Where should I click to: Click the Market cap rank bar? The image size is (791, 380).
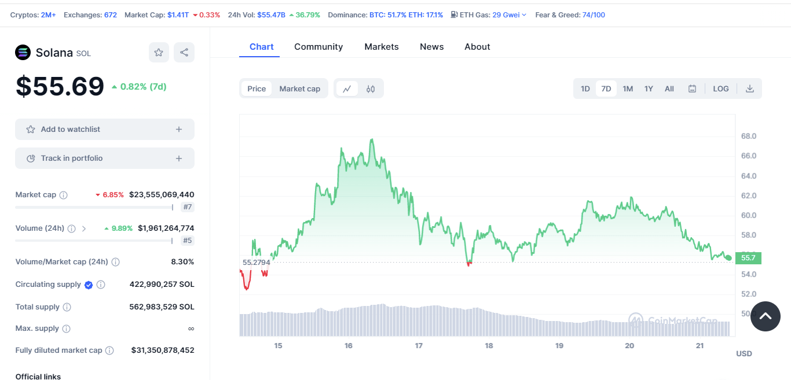point(94,207)
